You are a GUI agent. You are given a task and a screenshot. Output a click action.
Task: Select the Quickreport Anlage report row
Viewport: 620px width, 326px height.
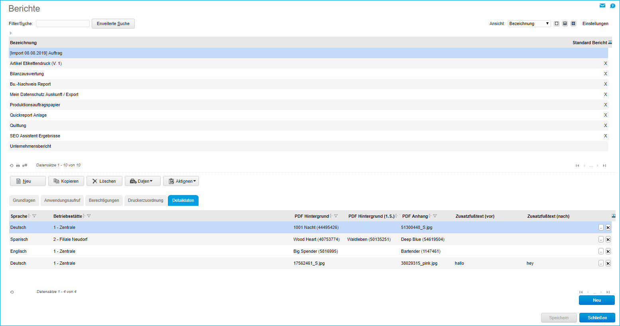(308, 115)
